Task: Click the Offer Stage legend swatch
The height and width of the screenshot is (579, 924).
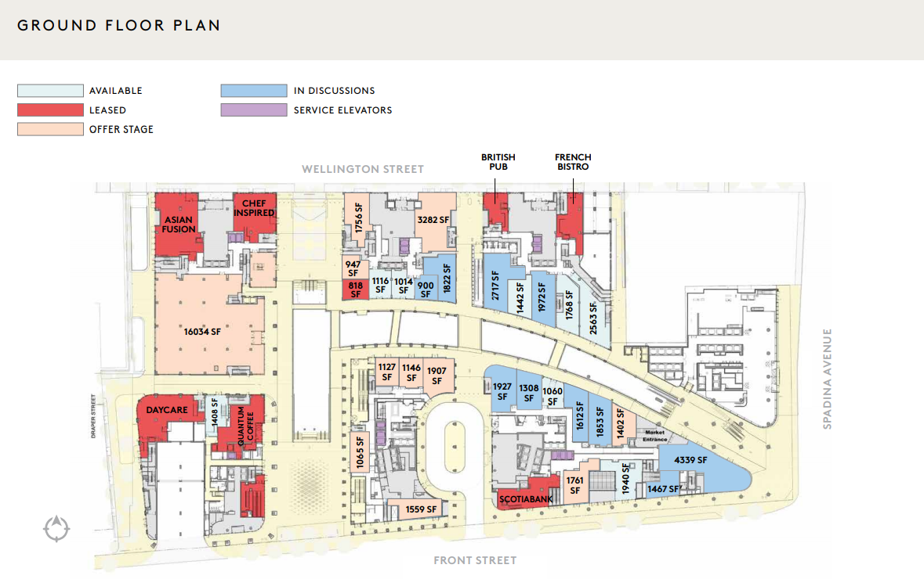Action: 50,129
